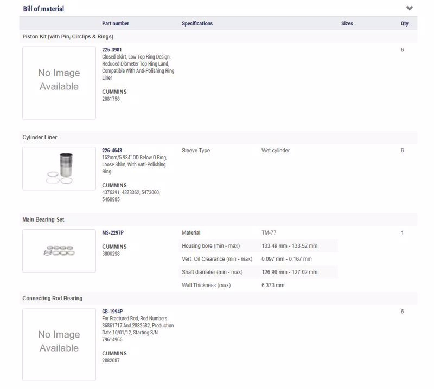
Task: Select the Piston Kit category row
Action: (218, 36)
